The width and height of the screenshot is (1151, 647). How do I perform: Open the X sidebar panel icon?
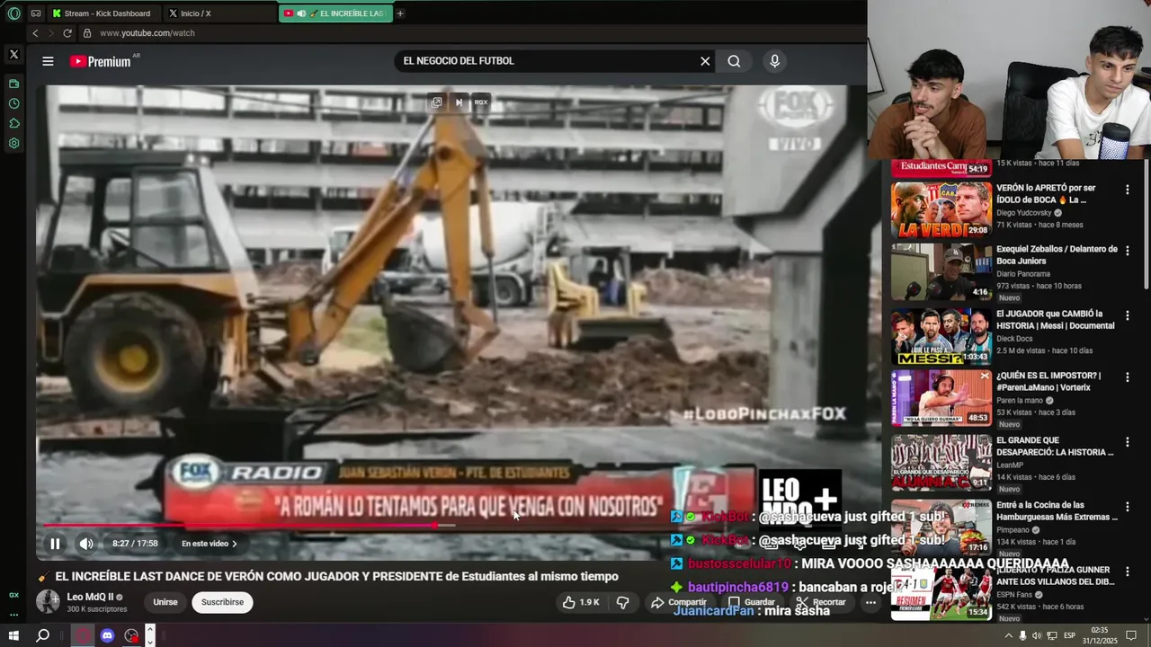tap(13, 55)
